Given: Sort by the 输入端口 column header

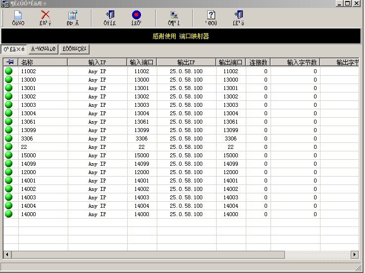Looking at the screenshot, I should [x=141, y=62].
